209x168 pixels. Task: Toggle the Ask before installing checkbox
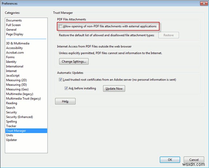click(x=66, y=88)
